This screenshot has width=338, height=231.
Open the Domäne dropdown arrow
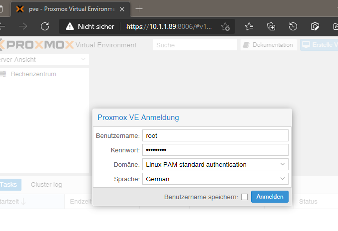(283, 164)
